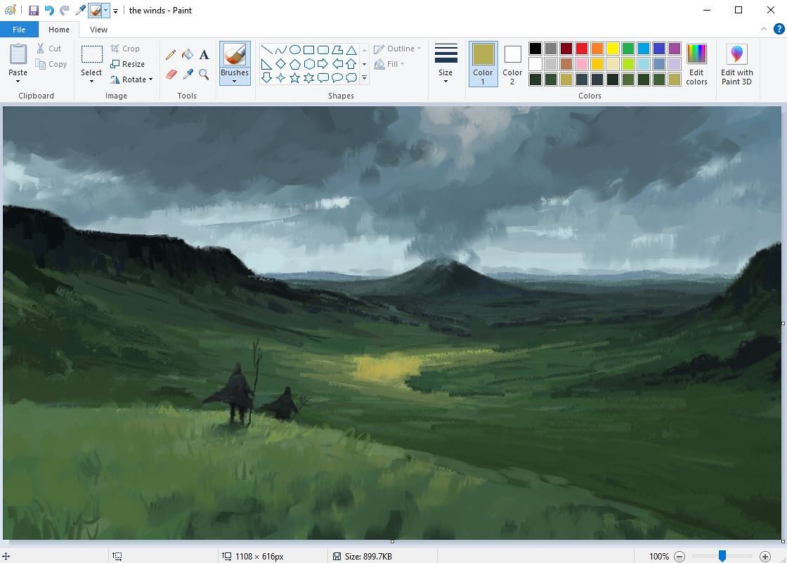This screenshot has width=787, height=563.
Task: Select the Eraser tool
Action: coord(171,75)
